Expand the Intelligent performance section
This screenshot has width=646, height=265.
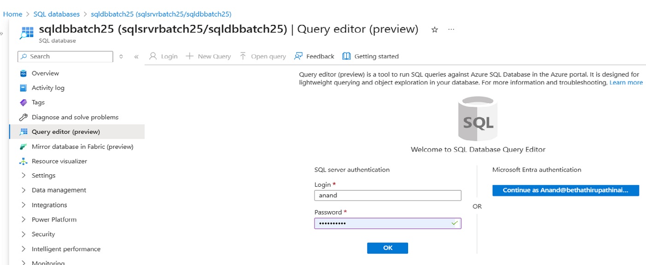coord(65,248)
